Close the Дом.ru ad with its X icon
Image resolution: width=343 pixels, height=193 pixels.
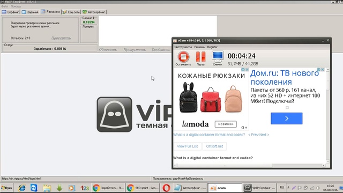[323, 70]
